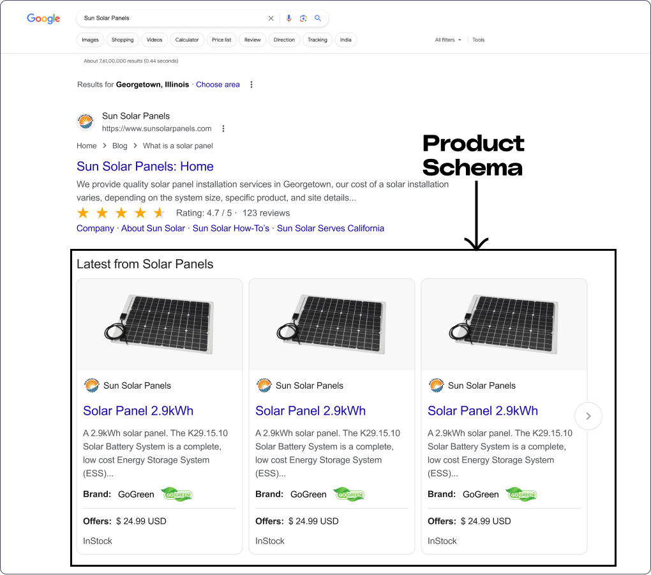Open the All filters dropdown

coord(447,40)
